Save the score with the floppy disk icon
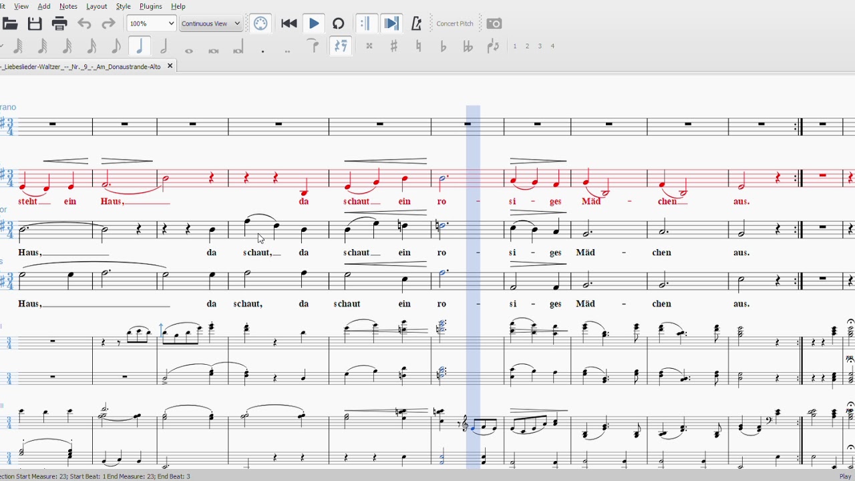855x481 pixels. click(35, 24)
